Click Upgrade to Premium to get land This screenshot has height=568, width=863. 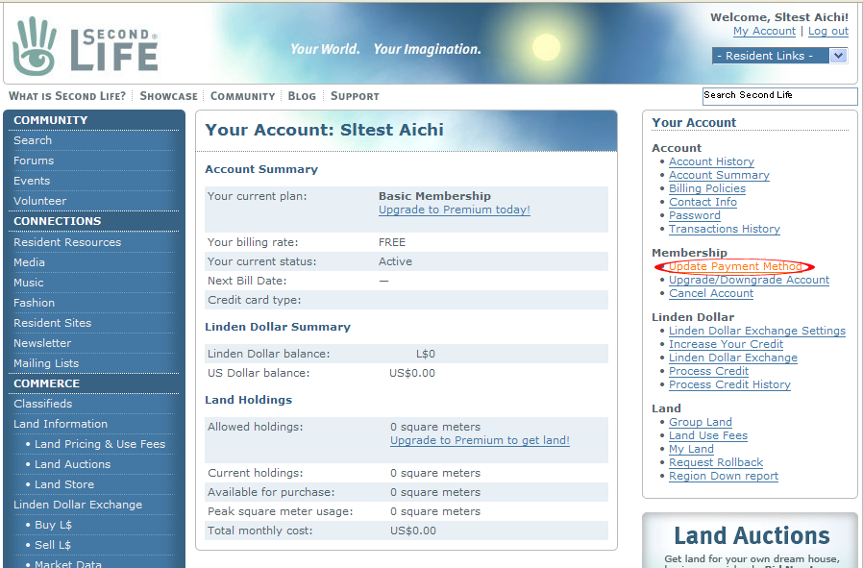480,440
